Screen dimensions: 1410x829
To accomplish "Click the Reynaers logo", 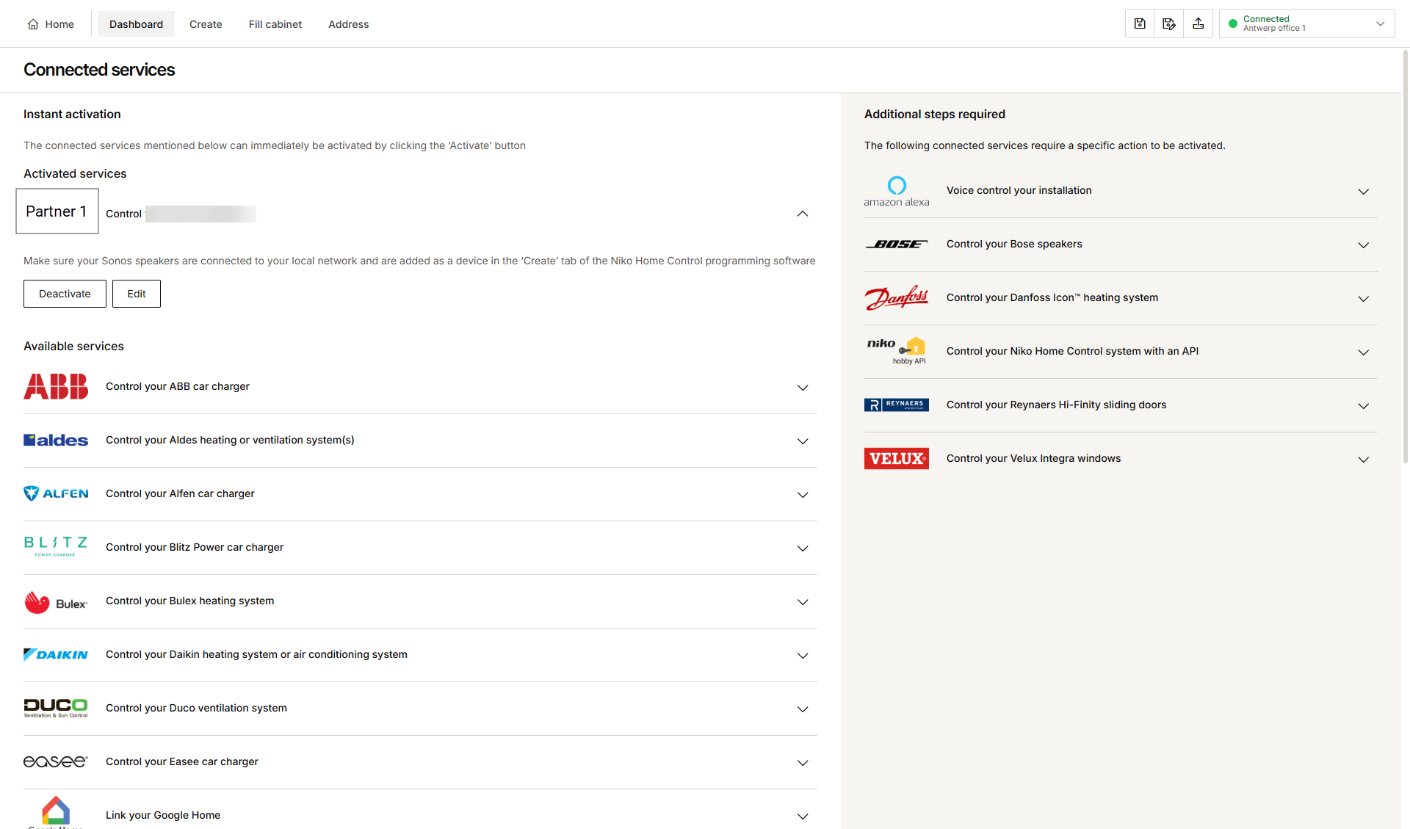I will click(896, 405).
